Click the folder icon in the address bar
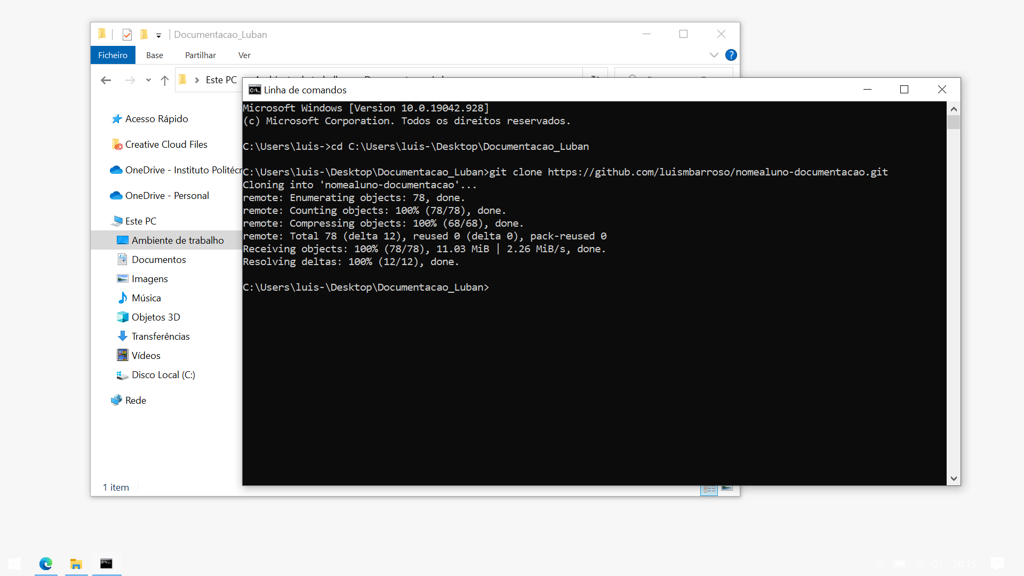 [183, 79]
